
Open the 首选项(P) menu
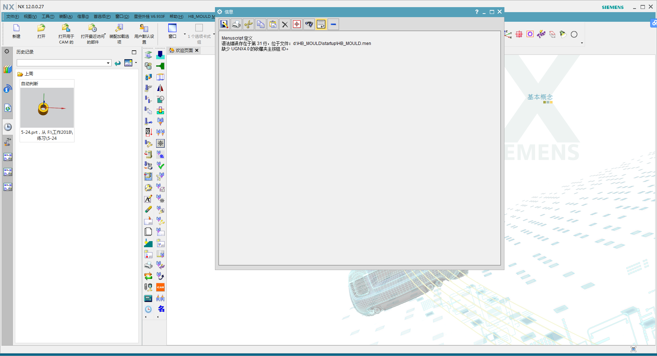[x=102, y=16]
